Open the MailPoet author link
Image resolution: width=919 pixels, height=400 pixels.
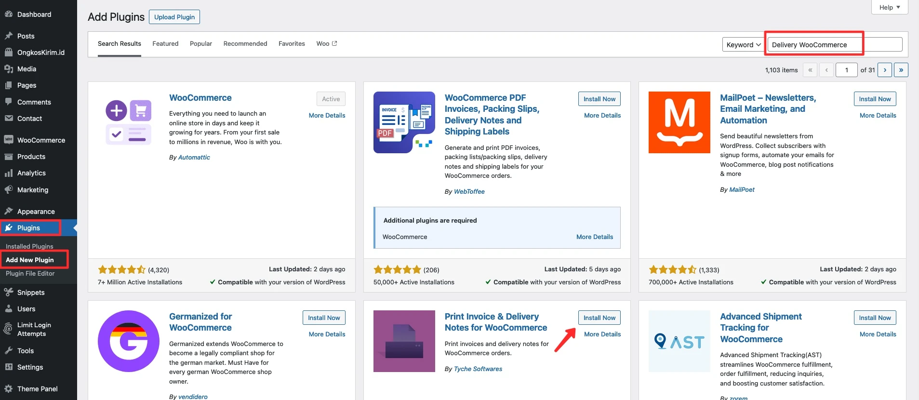point(742,189)
